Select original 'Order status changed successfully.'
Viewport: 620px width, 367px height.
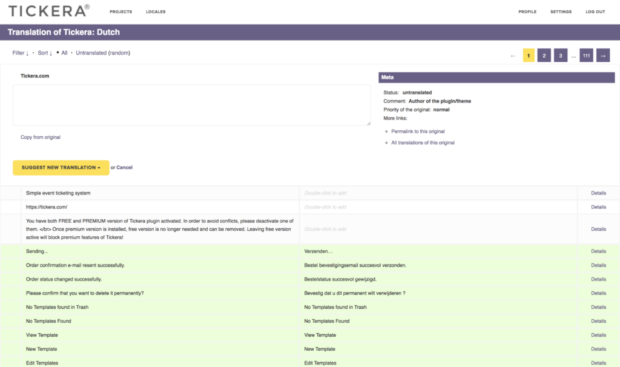[64, 279]
